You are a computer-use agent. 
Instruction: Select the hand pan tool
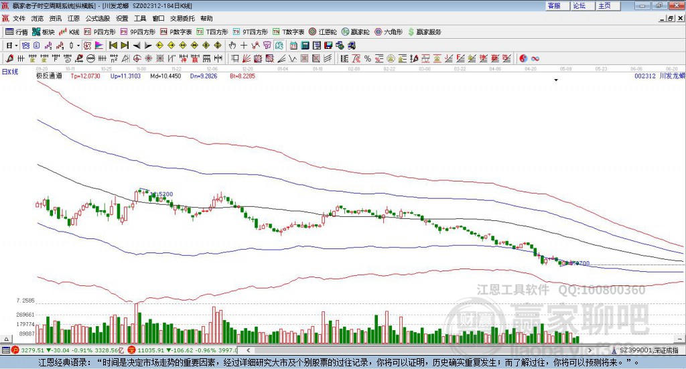click(x=232, y=46)
